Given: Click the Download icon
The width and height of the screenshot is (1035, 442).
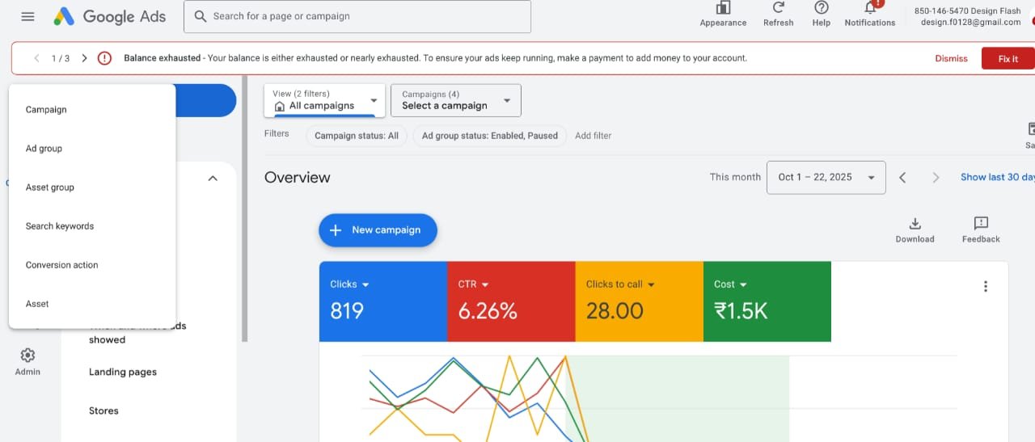Looking at the screenshot, I should pos(915,224).
